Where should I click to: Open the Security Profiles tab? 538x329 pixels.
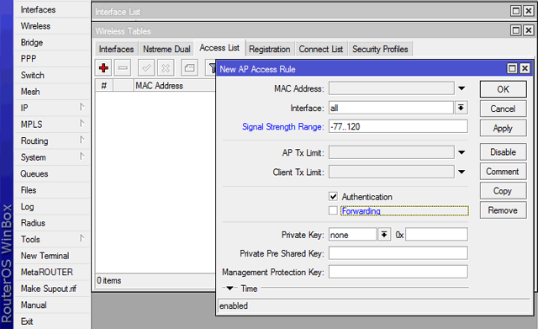380,49
